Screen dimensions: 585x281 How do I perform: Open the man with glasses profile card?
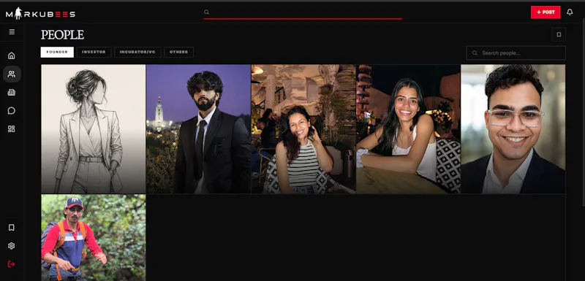pos(513,128)
